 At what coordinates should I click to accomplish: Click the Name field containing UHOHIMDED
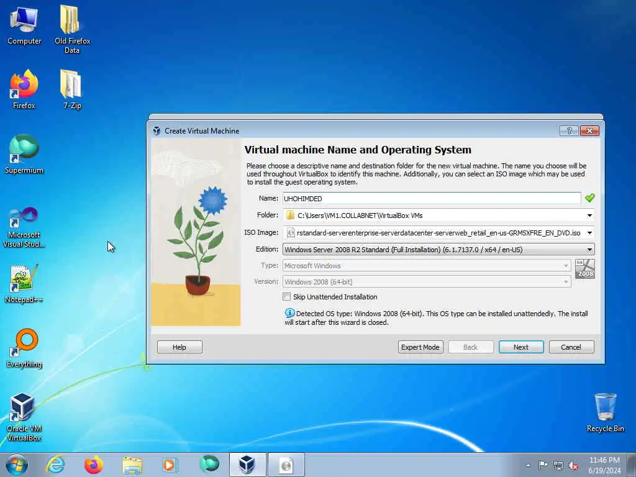pos(432,198)
